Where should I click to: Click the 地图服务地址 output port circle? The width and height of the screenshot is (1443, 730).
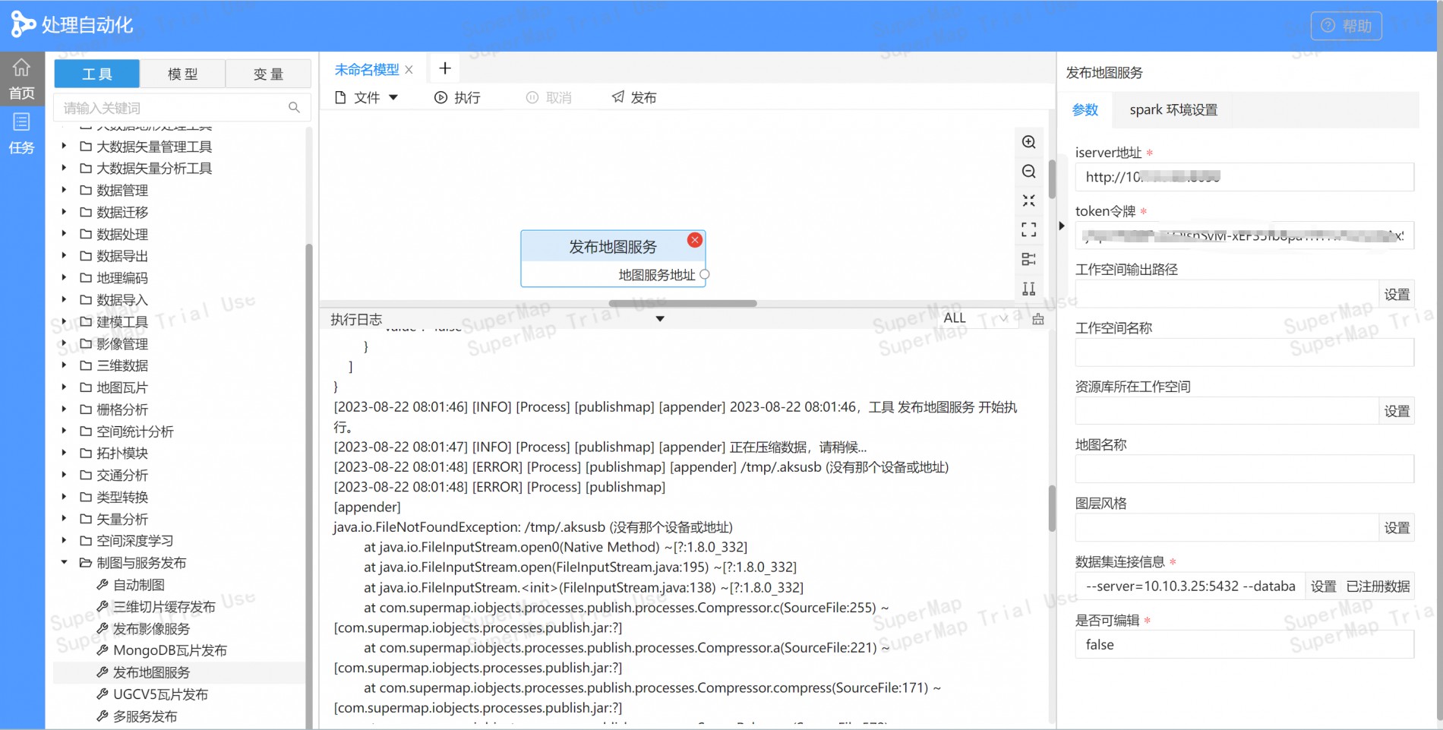click(x=705, y=274)
